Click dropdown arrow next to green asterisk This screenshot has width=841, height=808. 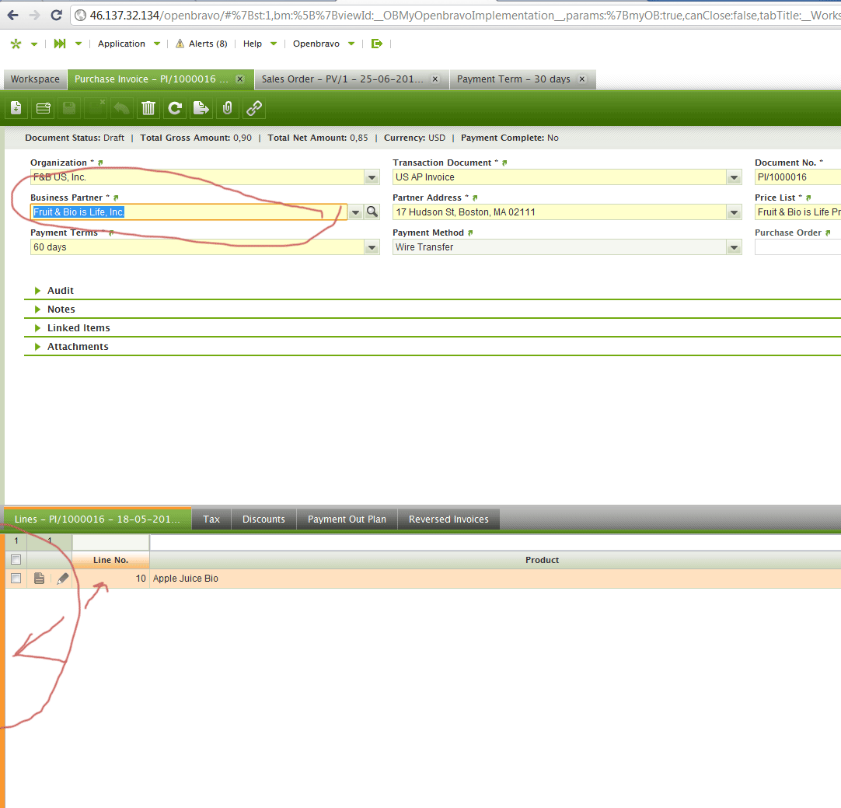[33, 44]
